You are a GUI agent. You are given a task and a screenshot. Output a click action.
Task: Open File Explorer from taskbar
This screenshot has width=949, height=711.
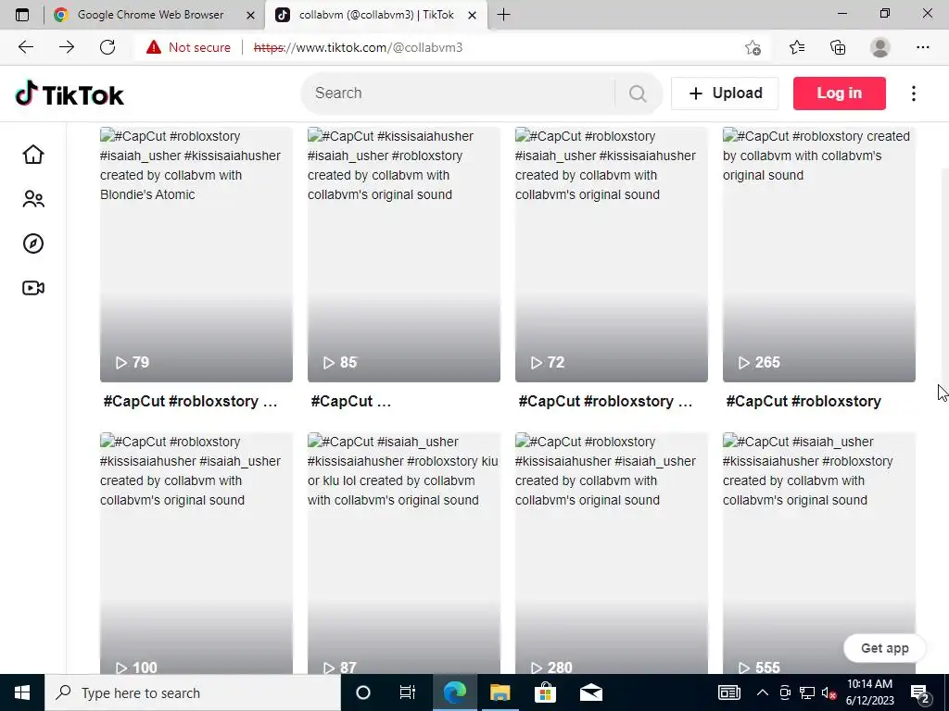coord(500,692)
